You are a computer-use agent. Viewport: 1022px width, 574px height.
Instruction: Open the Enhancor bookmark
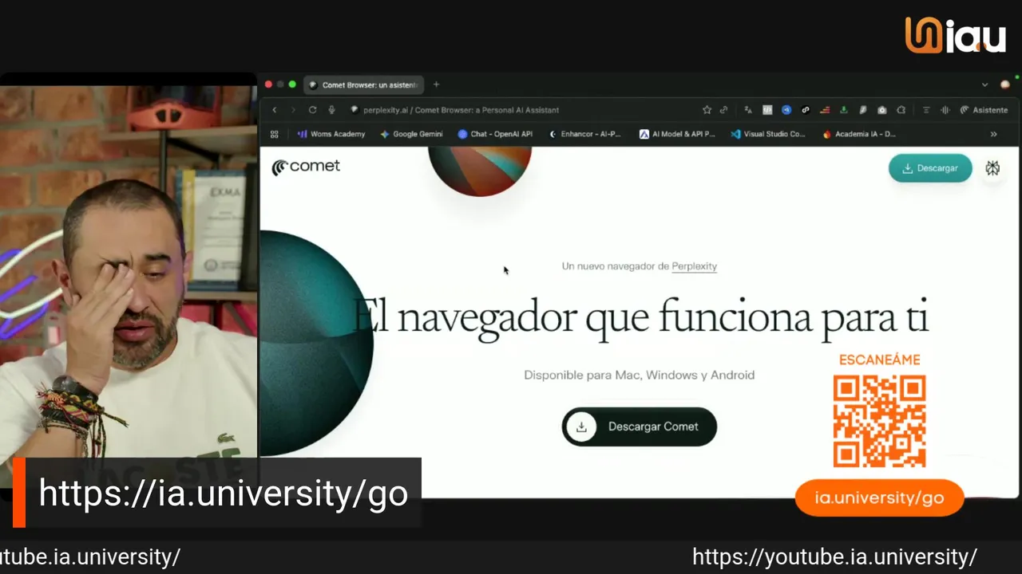(585, 134)
